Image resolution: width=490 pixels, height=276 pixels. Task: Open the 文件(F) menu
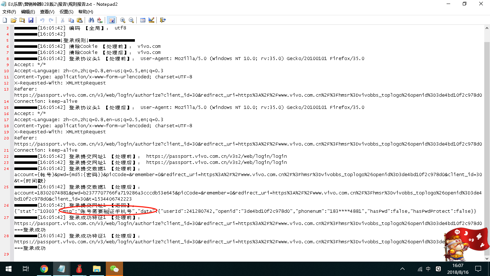click(x=9, y=12)
